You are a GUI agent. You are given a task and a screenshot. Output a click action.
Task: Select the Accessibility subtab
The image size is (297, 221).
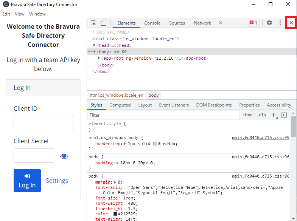(x=279, y=105)
